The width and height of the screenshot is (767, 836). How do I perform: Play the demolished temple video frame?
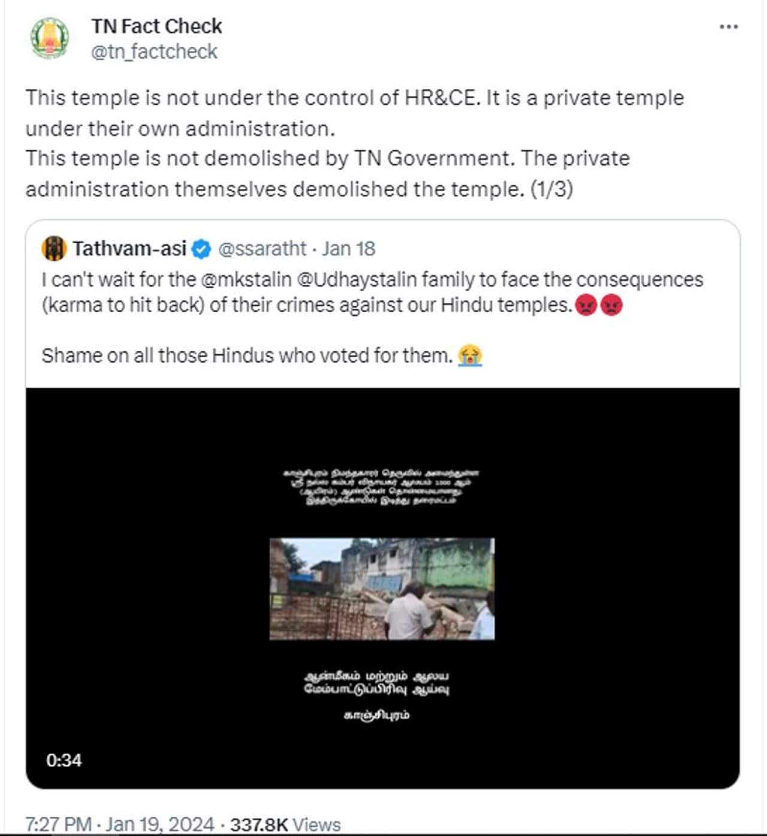382,588
